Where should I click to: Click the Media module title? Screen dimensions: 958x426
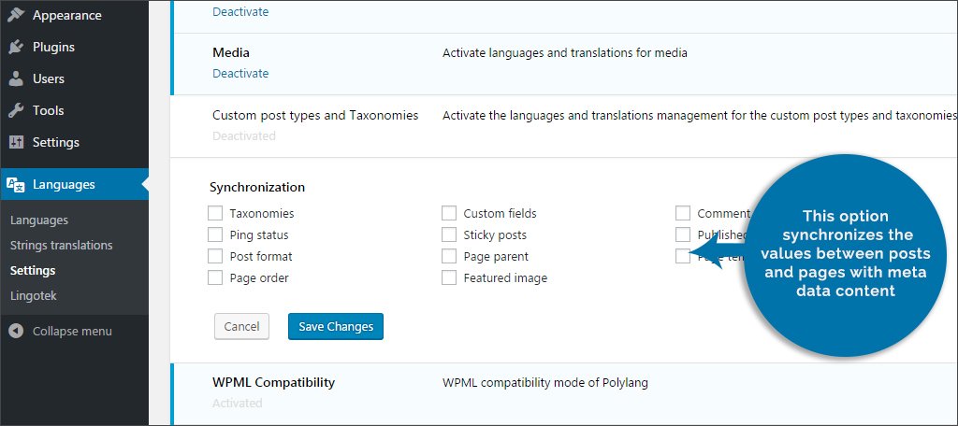[x=231, y=53]
